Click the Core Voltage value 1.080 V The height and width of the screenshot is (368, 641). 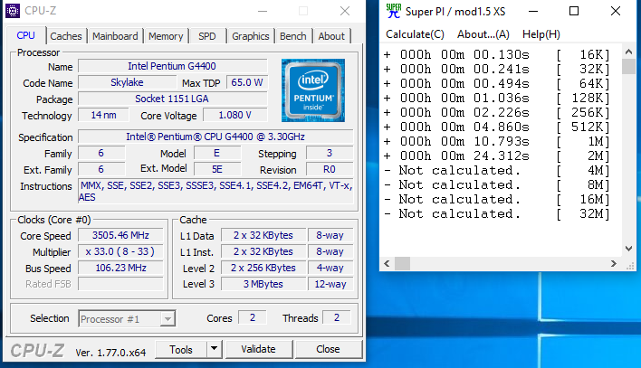(235, 115)
